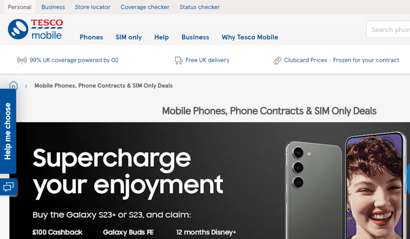Open the Status checker link

coord(199,7)
